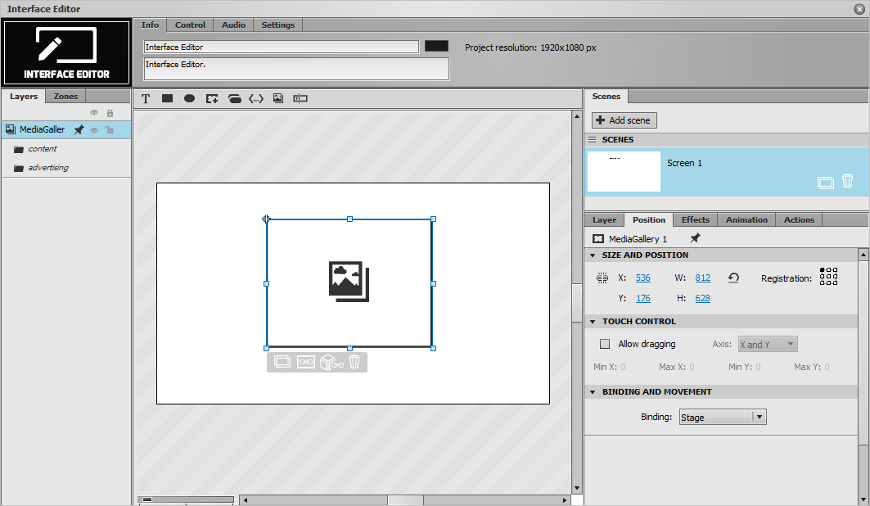
Task: Open the black color swatch
Action: click(437, 46)
